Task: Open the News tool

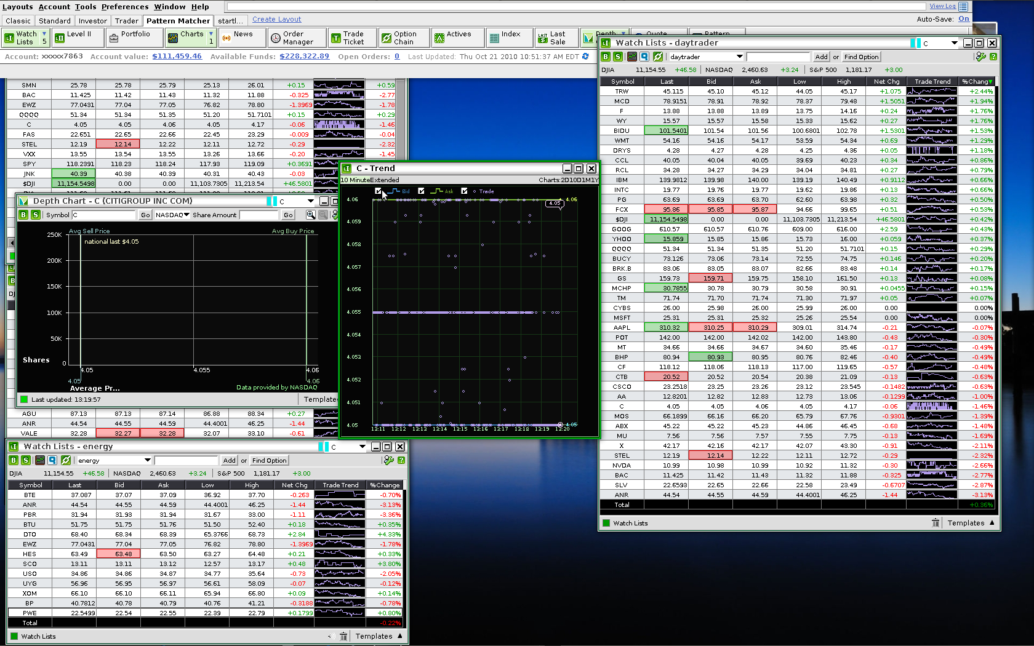Action: 242,38
